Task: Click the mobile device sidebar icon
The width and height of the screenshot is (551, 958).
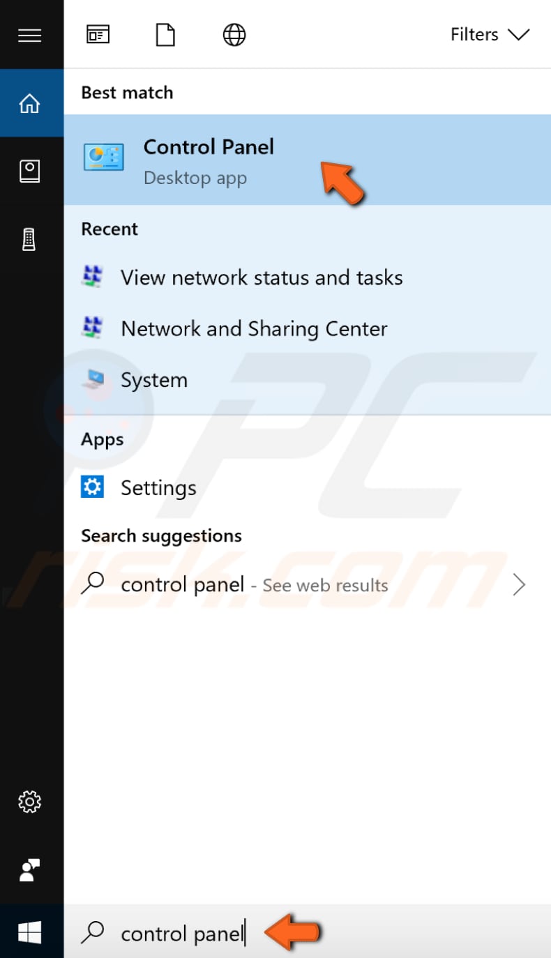Action: [x=30, y=238]
